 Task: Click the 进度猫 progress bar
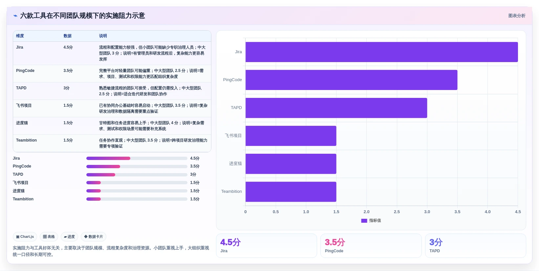(137, 191)
